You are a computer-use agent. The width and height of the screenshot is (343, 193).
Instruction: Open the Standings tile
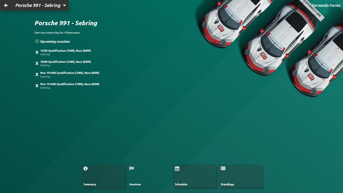240,176
